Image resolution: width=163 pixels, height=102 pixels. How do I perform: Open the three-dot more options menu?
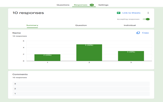[x=148, y=13]
